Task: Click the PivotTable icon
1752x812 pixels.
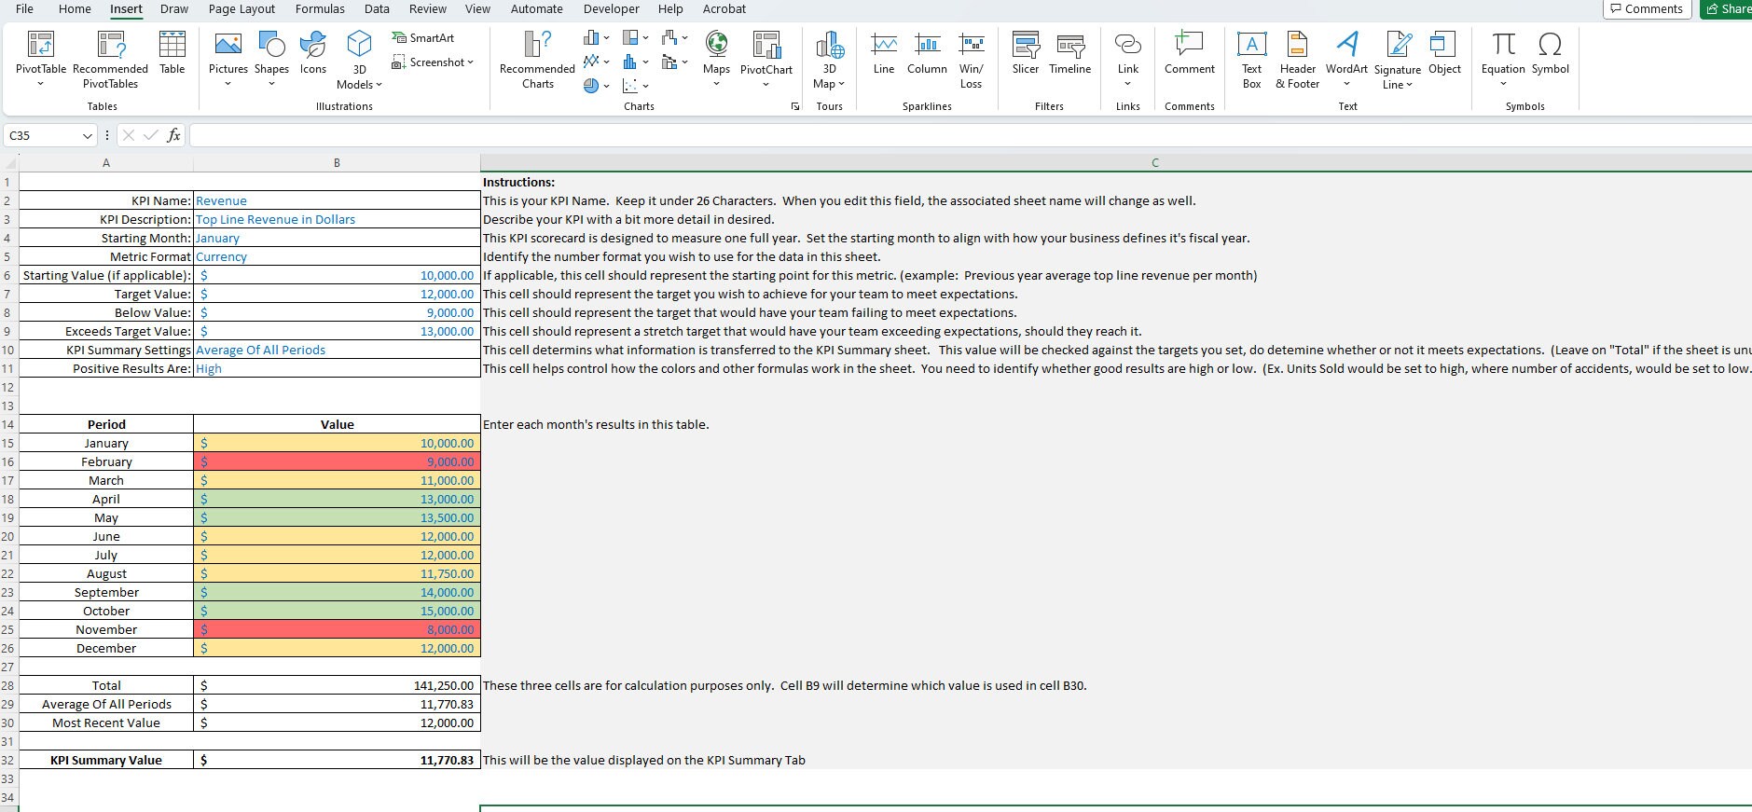Action: click(41, 44)
